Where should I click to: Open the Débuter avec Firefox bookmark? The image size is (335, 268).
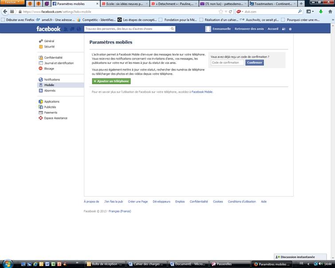click(x=18, y=20)
